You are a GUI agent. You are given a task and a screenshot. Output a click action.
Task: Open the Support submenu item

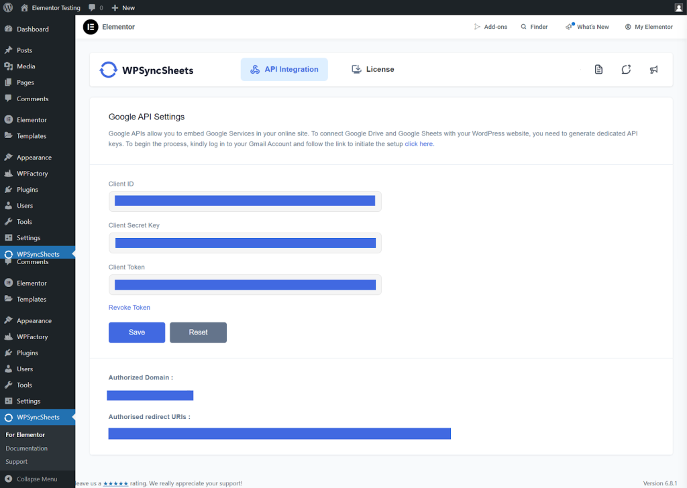click(x=16, y=461)
